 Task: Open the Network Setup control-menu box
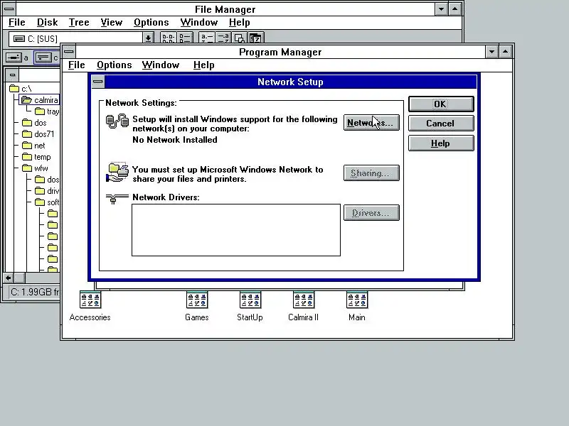(x=97, y=82)
